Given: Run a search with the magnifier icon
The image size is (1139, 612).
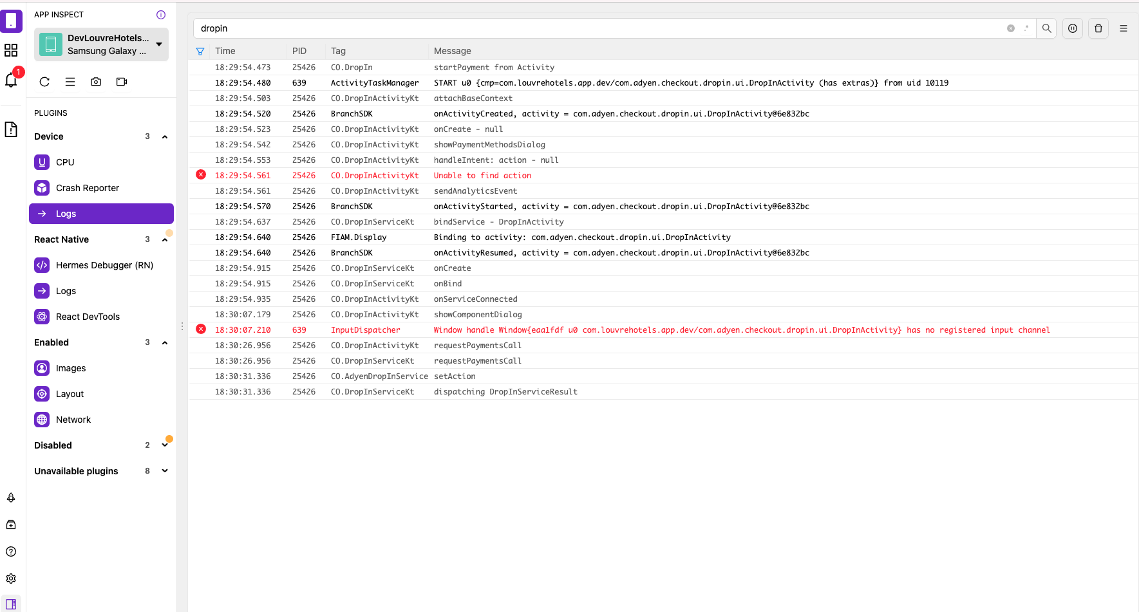Looking at the screenshot, I should (x=1046, y=28).
